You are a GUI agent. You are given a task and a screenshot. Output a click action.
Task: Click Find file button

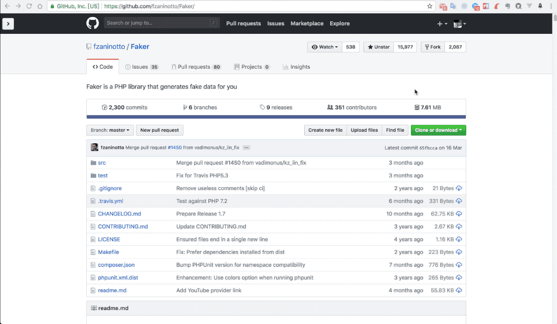[x=395, y=130]
